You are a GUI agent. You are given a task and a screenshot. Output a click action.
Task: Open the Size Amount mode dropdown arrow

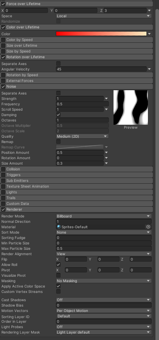[106, 163]
